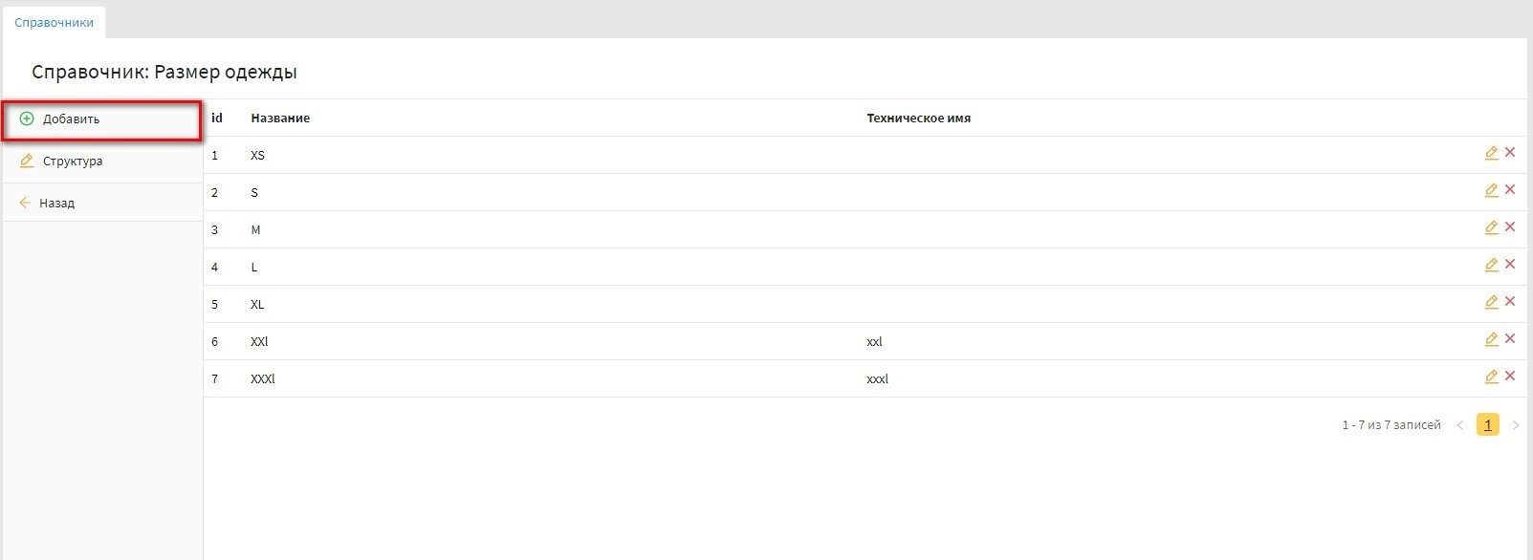Image resolution: width=1533 pixels, height=560 pixels.
Task: Select page 1 in pagination
Action: point(1487,425)
